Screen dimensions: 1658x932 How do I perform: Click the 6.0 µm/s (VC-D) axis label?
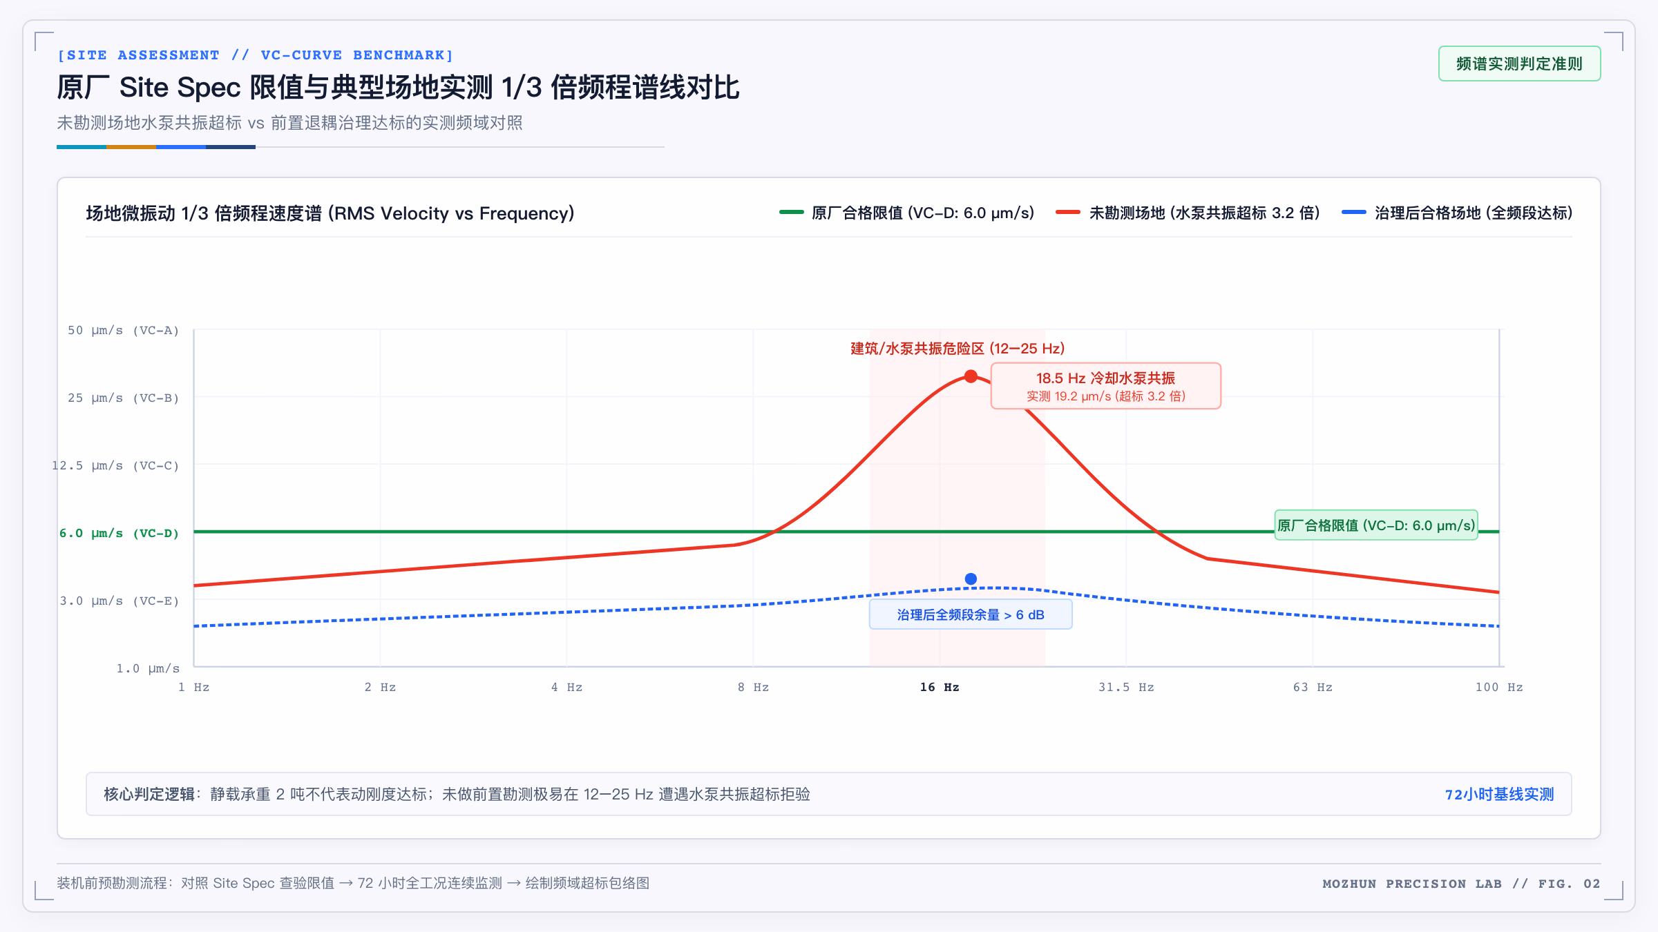point(119,533)
